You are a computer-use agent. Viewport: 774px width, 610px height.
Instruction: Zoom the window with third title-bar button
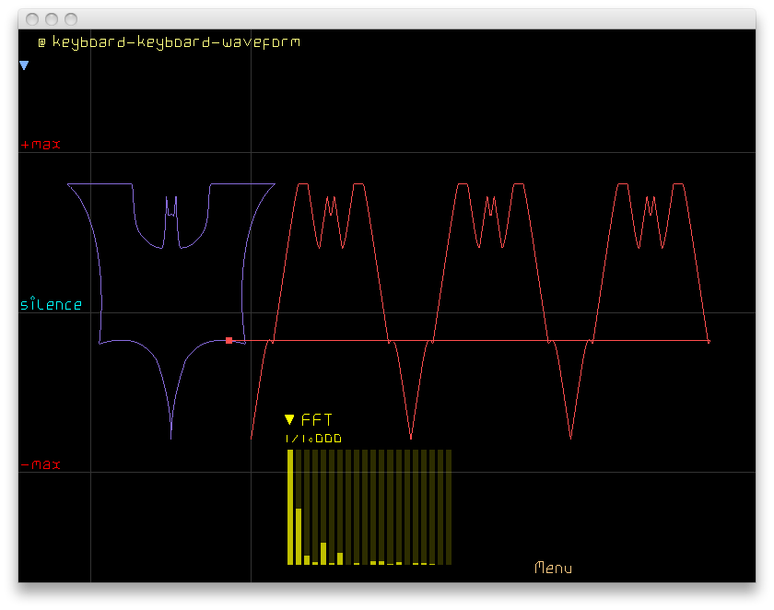71,19
